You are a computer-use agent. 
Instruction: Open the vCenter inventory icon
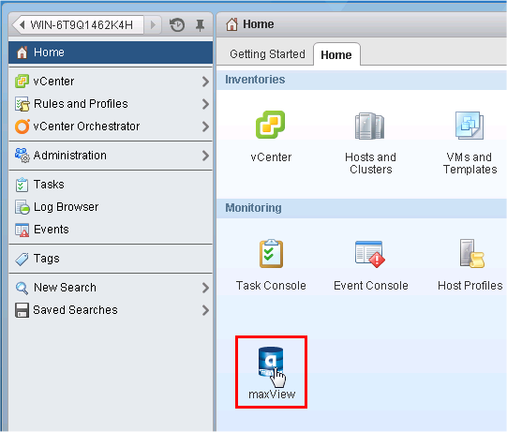270,125
